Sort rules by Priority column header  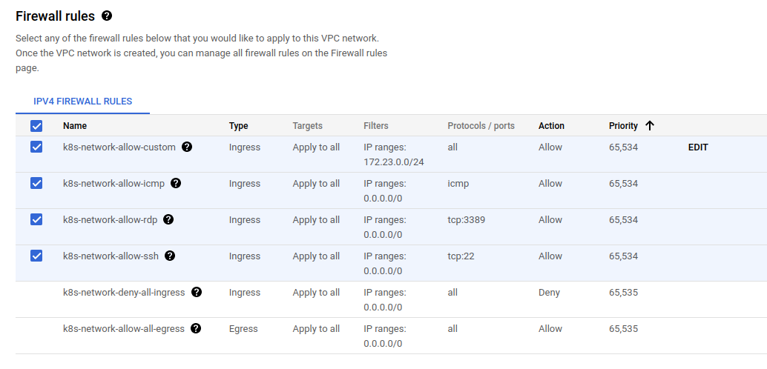(x=623, y=126)
